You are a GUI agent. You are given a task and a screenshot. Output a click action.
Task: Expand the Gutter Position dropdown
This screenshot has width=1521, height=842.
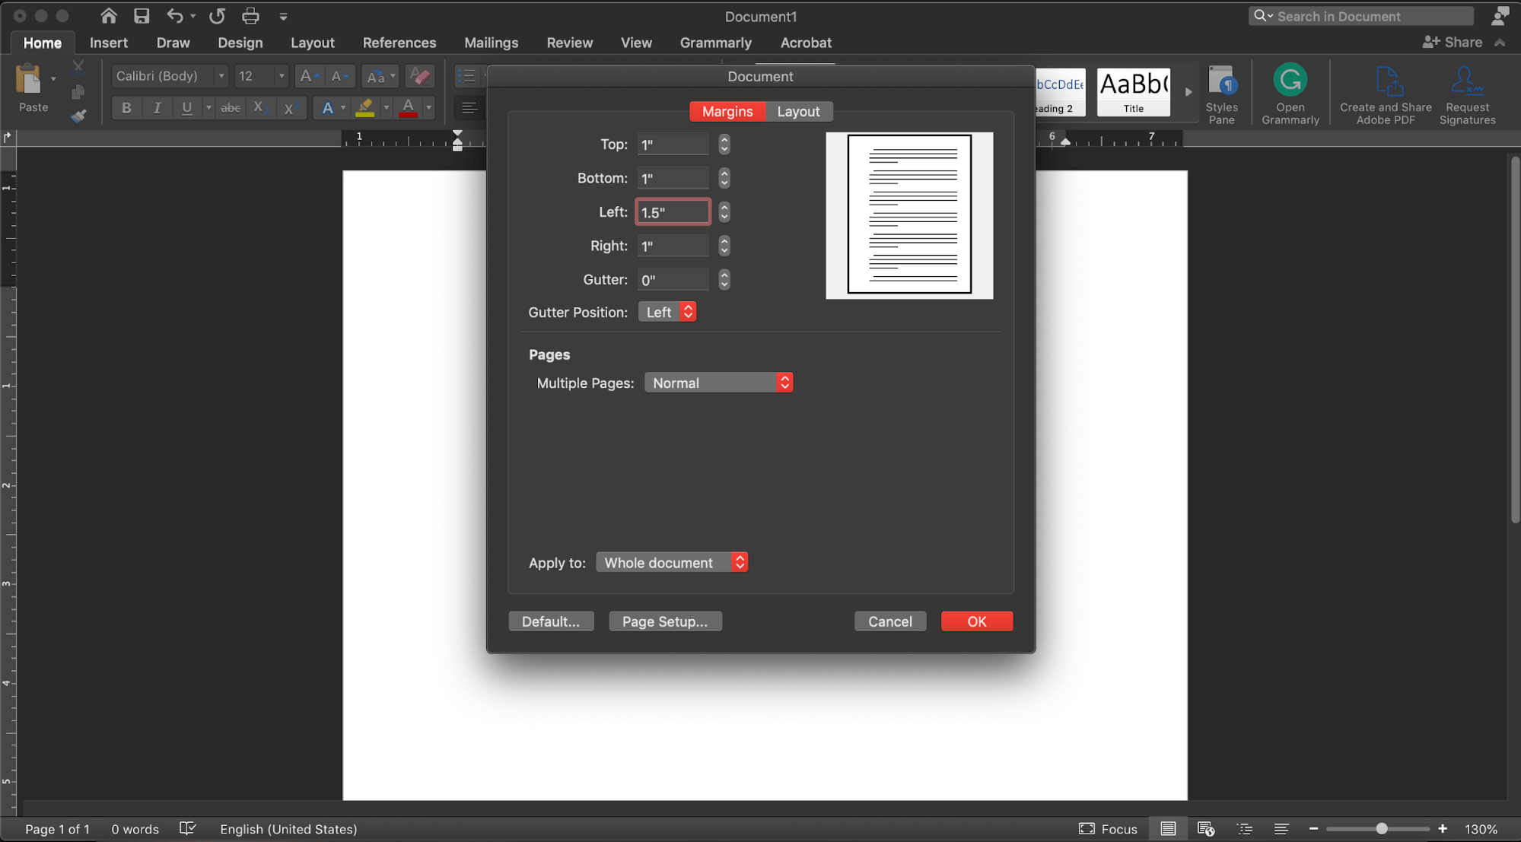click(x=686, y=312)
